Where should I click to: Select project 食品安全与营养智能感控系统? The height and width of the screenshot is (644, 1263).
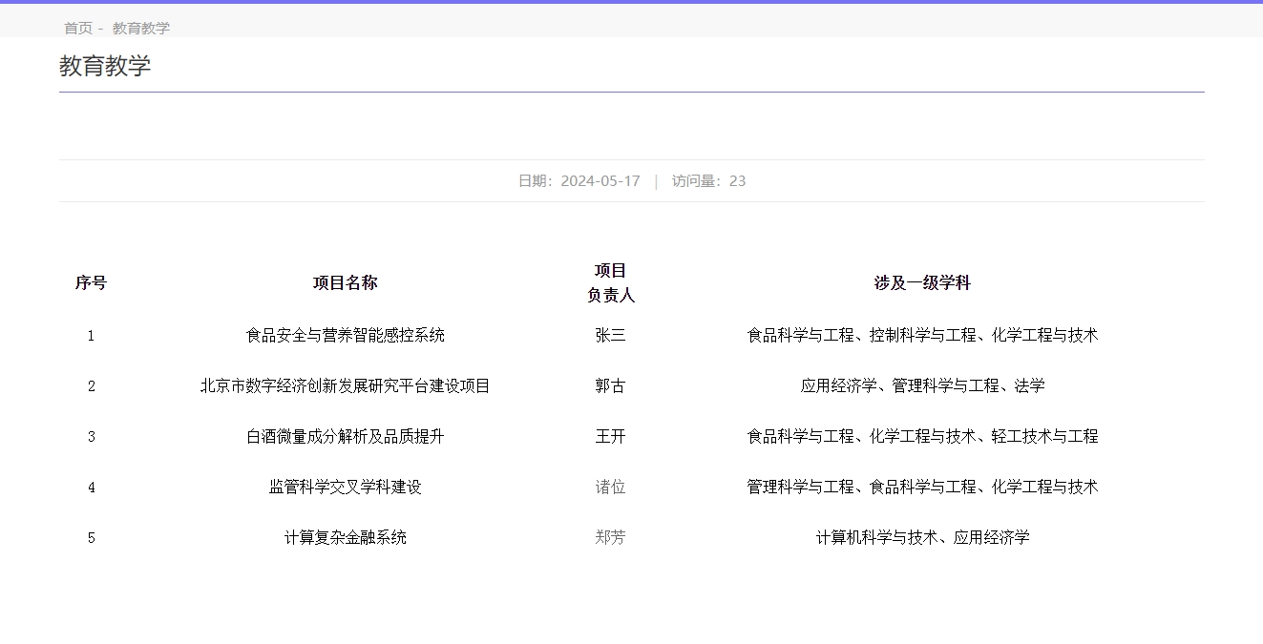(x=345, y=336)
